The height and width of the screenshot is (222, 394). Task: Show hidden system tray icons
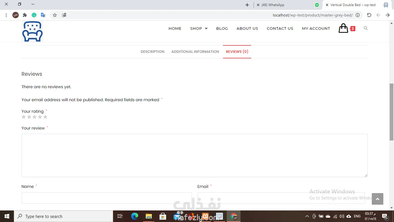click(307, 216)
